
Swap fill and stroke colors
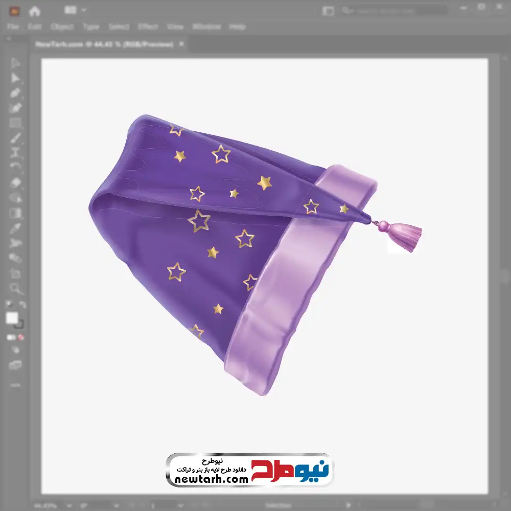coord(22,305)
